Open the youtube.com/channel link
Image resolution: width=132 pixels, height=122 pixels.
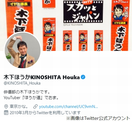click(x=68, y=107)
